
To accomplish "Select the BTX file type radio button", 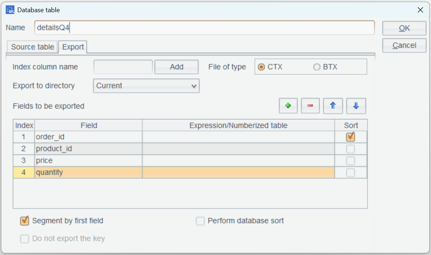I will coord(317,67).
